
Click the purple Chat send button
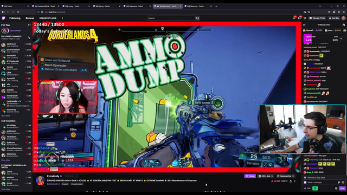[342, 188]
